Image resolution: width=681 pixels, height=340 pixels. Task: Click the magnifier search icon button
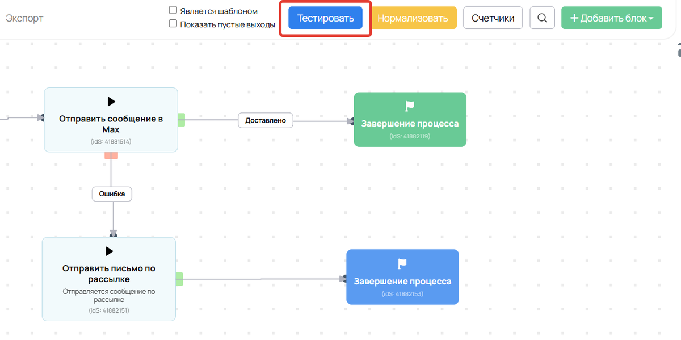pos(542,18)
